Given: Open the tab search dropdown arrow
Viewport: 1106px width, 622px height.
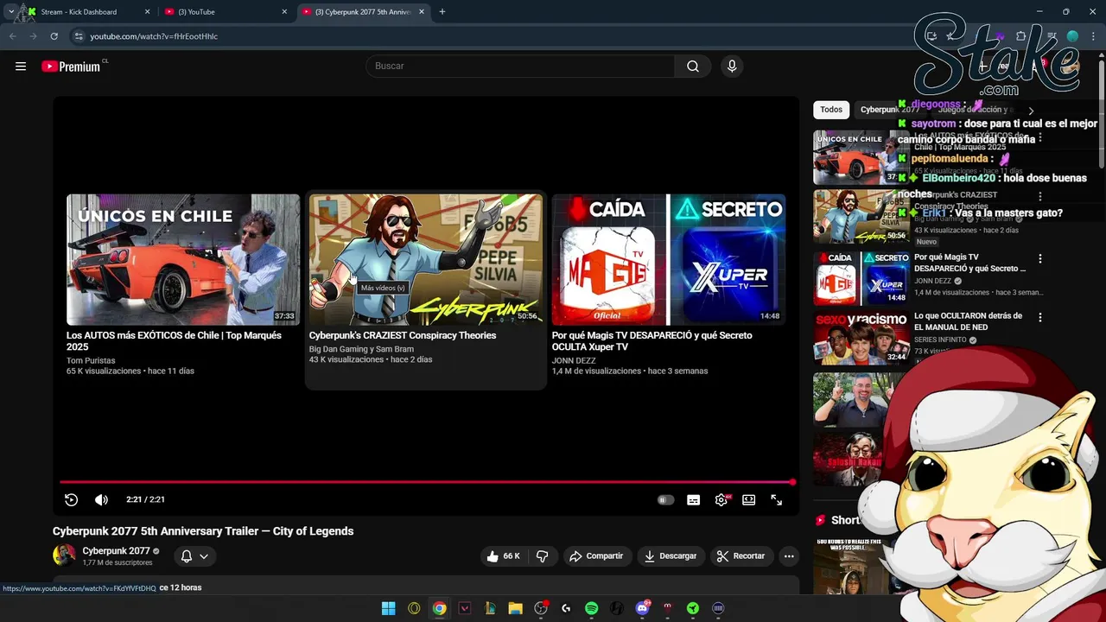Looking at the screenshot, I should pos(10,12).
